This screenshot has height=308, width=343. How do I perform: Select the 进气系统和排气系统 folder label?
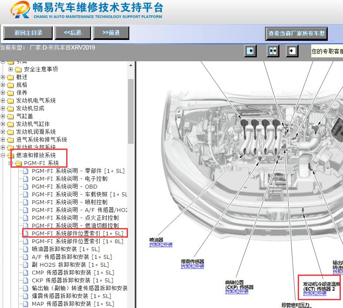pyautogui.click(x=41, y=140)
